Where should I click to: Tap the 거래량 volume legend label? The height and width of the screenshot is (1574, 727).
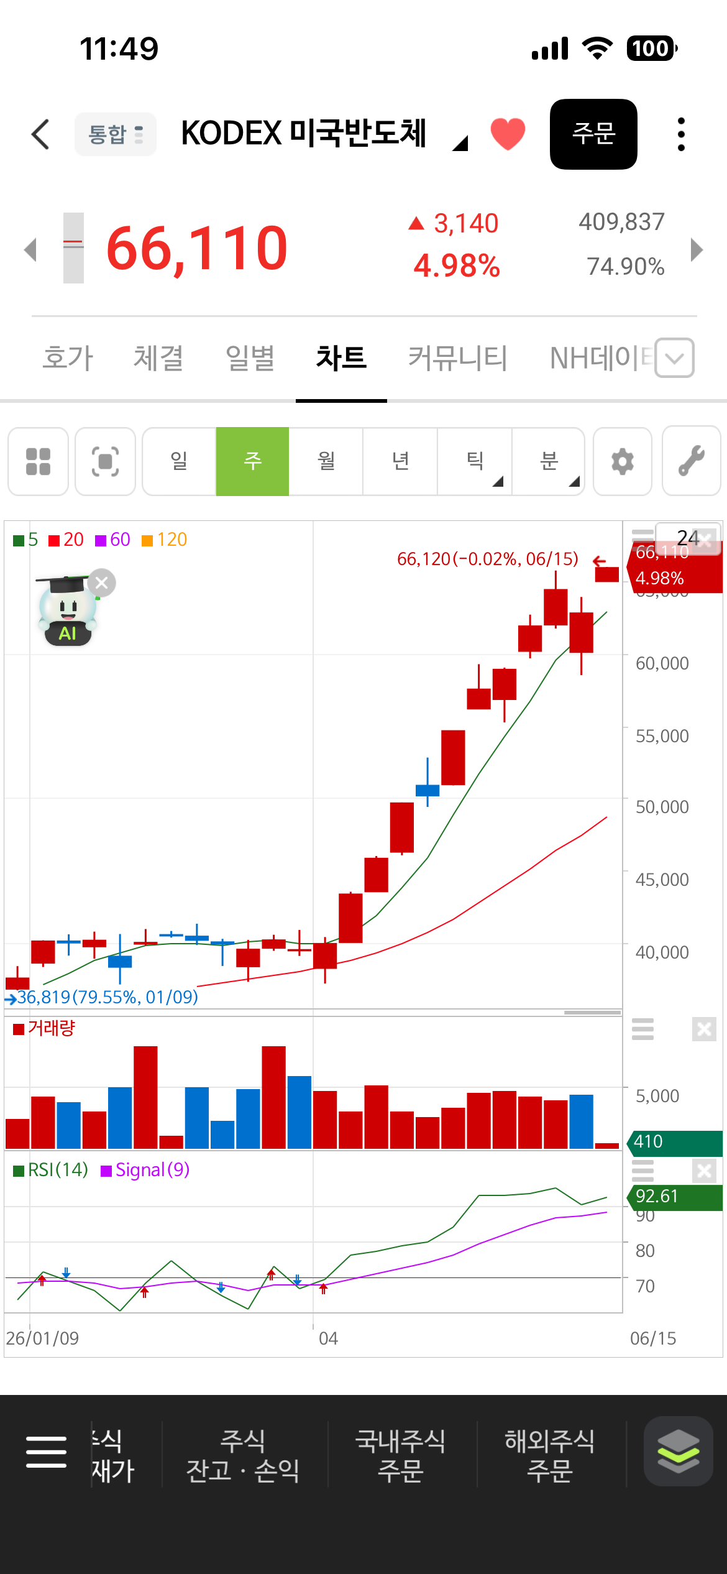tap(44, 1028)
